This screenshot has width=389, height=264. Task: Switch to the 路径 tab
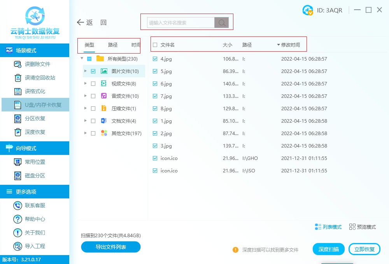click(113, 45)
